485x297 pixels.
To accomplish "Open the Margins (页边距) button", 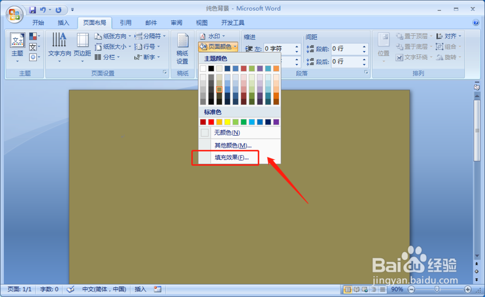I will pos(82,47).
